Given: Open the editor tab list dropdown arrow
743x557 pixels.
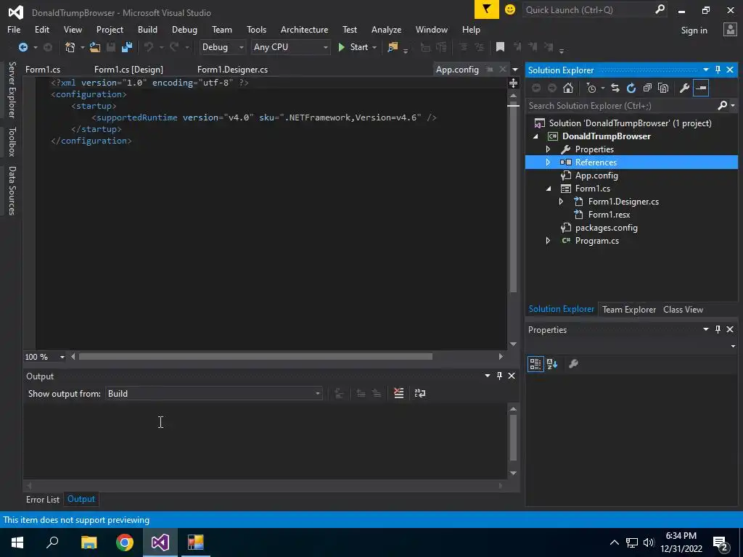Looking at the screenshot, I should click(515, 70).
